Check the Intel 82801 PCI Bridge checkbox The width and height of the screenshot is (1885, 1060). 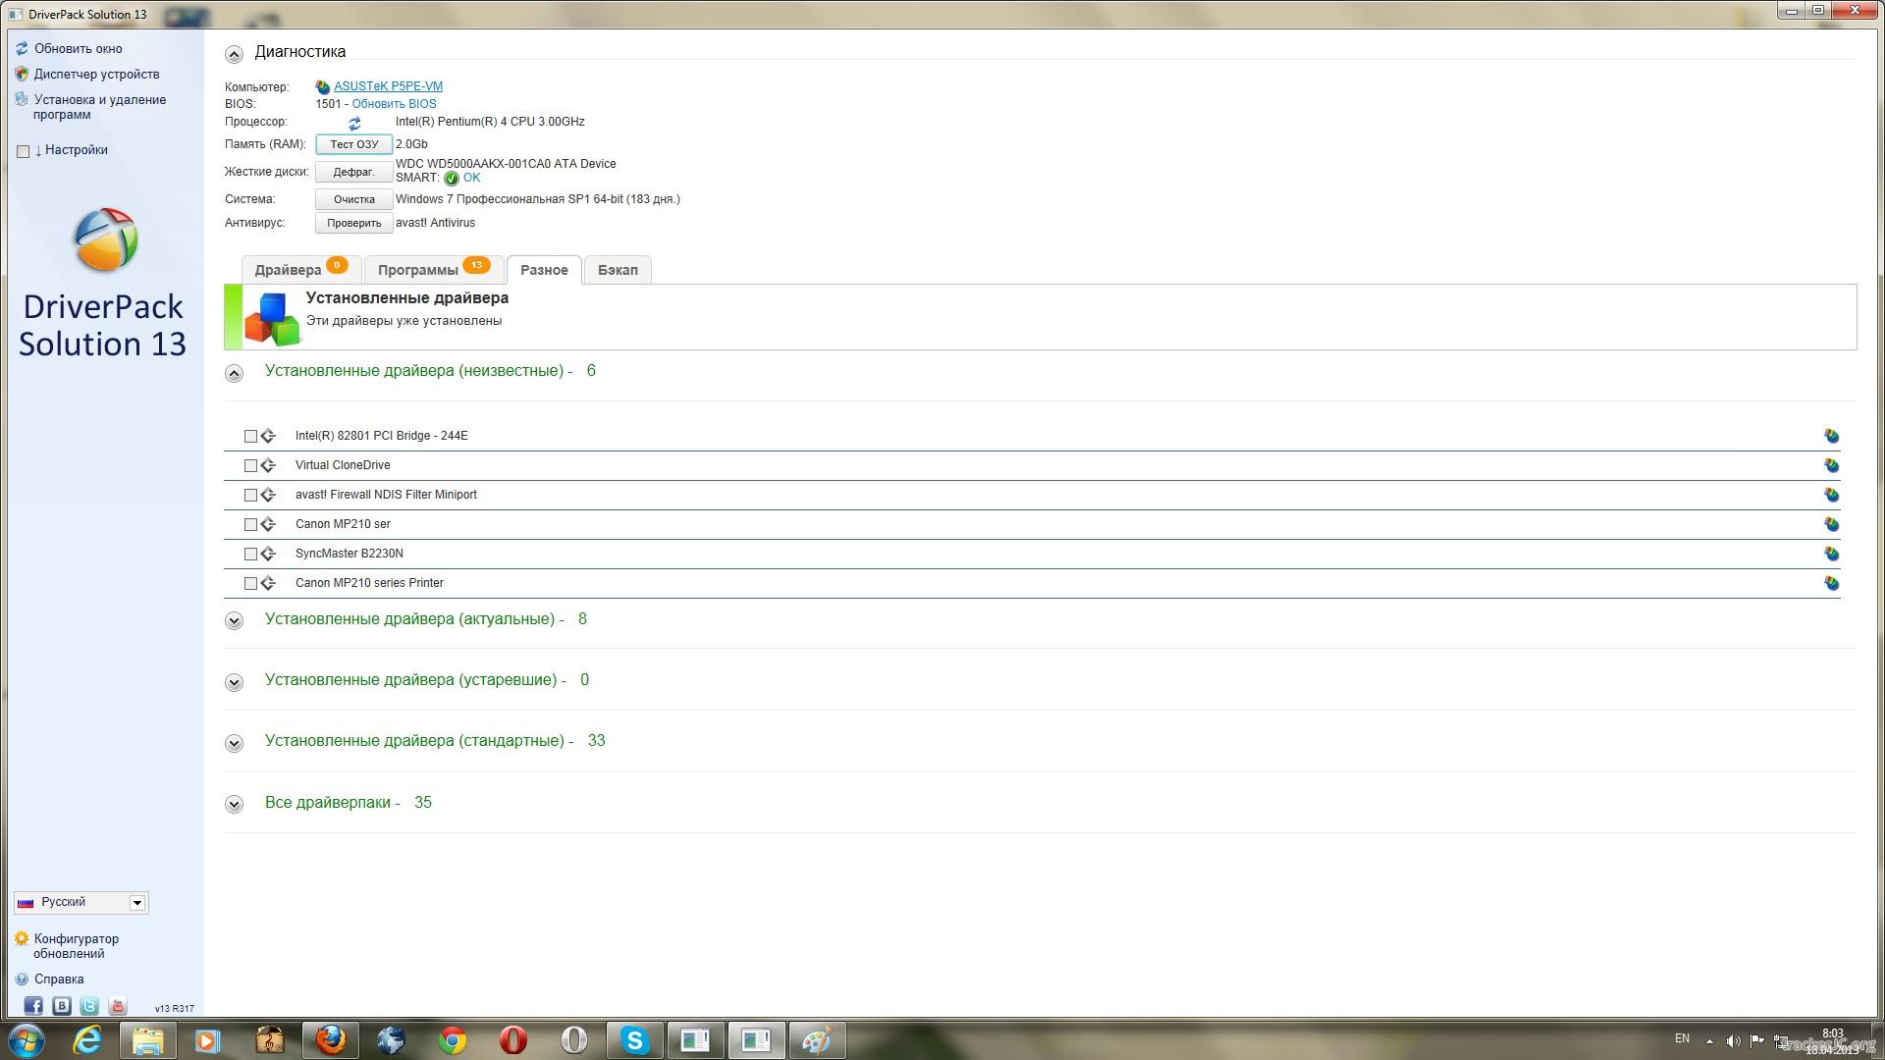(250, 436)
